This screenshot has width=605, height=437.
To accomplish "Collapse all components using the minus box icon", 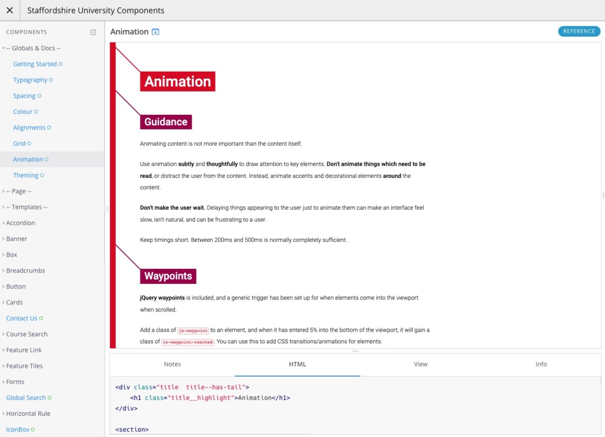I will (x=93, y=32).
